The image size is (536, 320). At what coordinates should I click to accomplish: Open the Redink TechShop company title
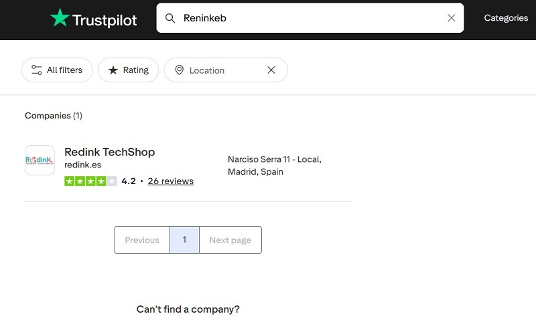109,152
